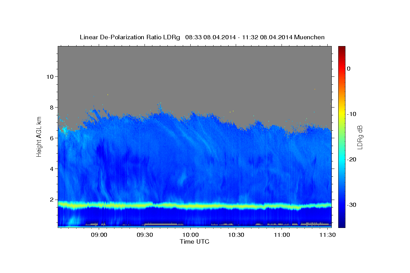Click the start time '08:33 08.04.2014' in the title
Screen dimensions: 410x273
(210, 37)
